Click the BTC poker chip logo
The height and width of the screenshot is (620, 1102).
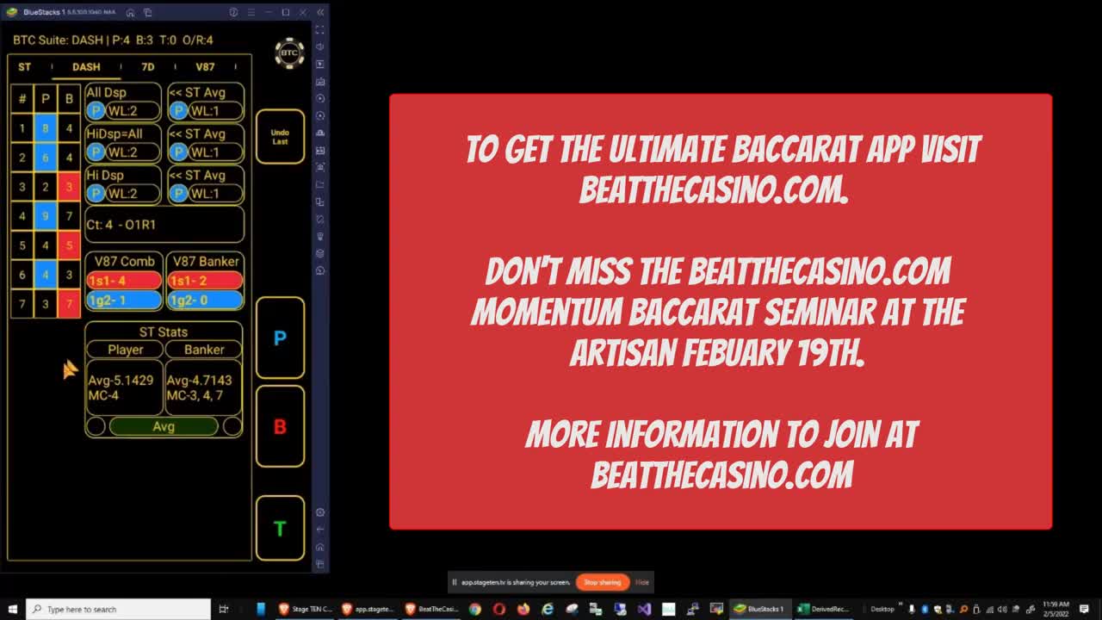coord(289,53)
